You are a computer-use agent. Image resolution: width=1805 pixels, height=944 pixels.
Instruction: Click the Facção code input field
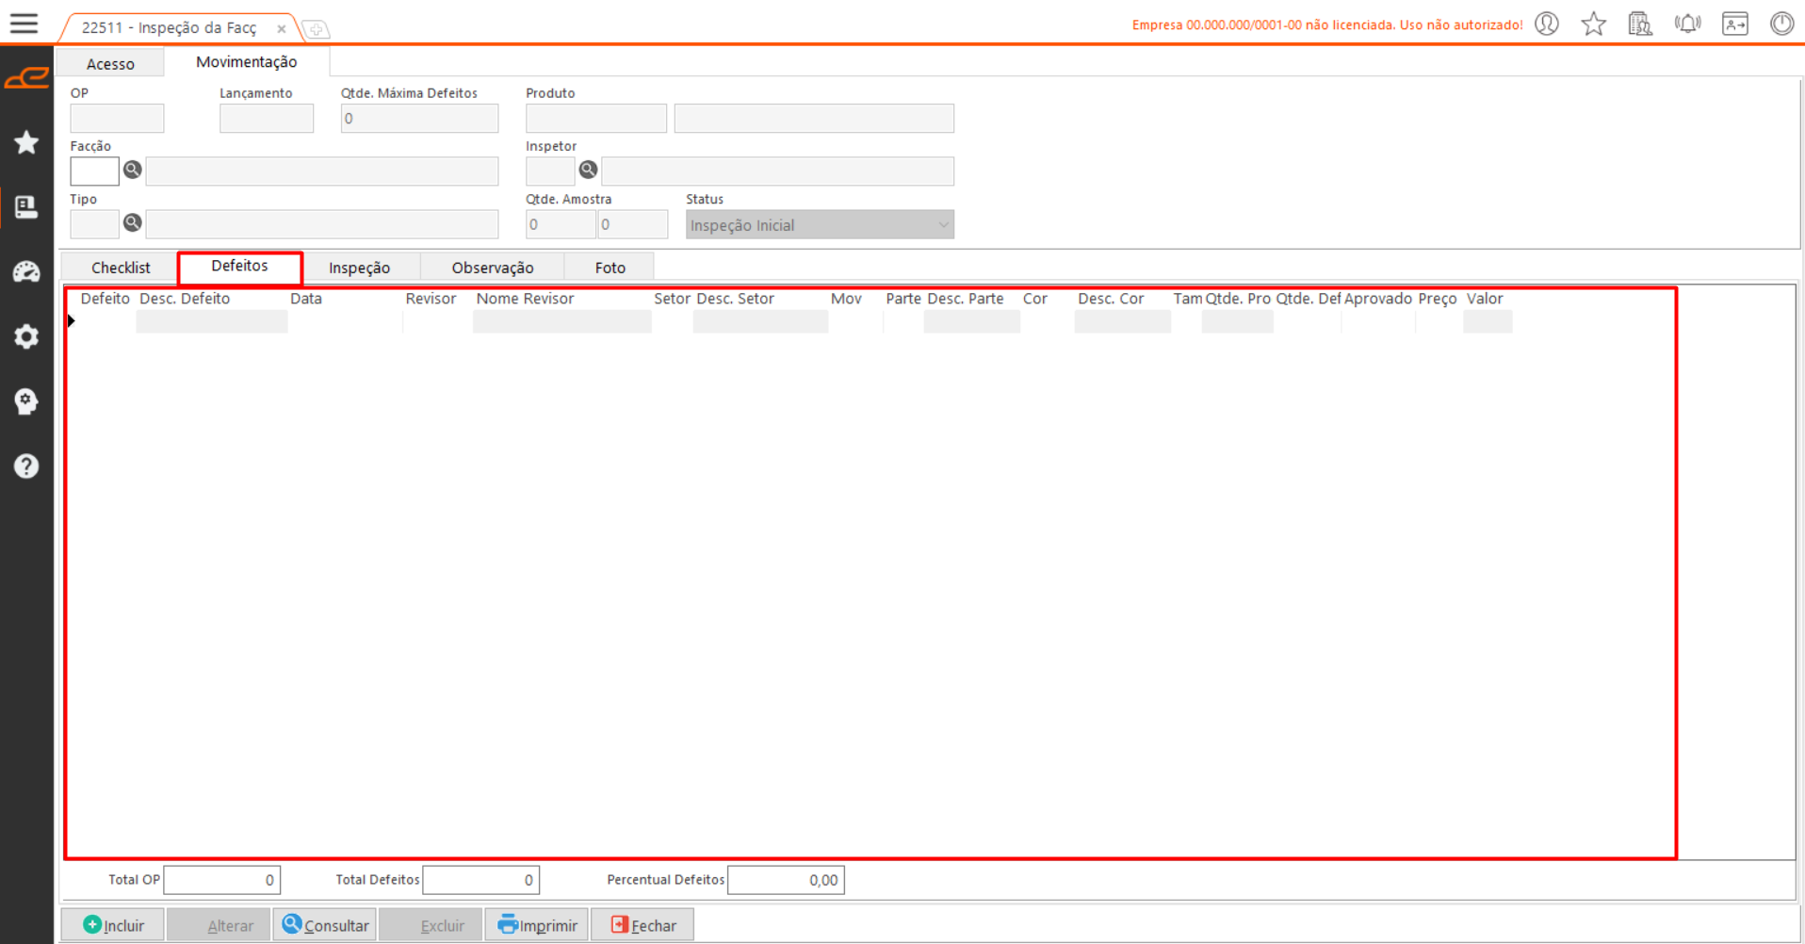click(94, 171)
